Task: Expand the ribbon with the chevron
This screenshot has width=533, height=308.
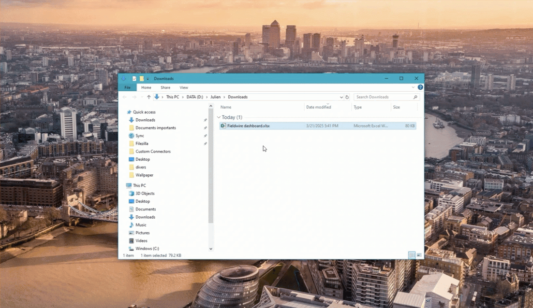Action: [x=413, y=87]
